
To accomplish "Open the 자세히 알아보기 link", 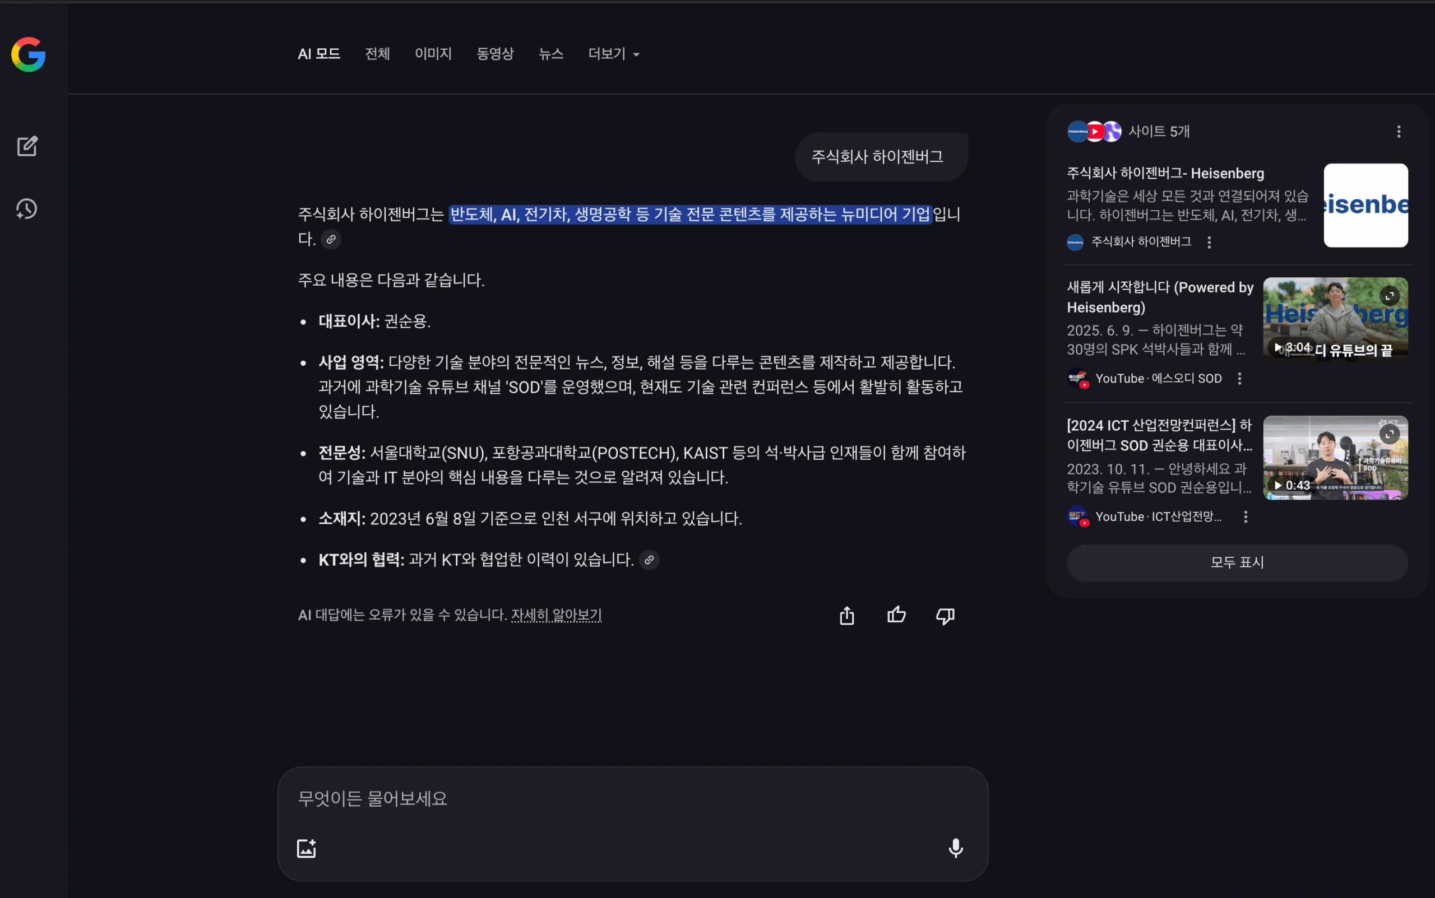I will coord(556,615).
